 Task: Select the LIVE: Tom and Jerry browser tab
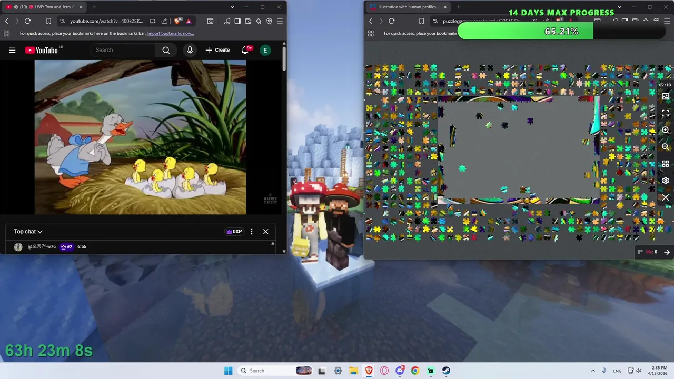pyautogui.click(x=44, y=7)
